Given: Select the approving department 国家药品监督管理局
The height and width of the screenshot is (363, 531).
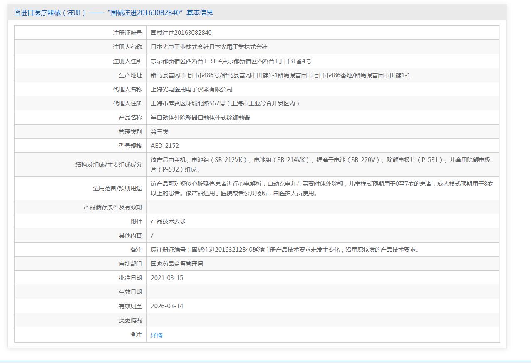Looking at the screenshot, I should coord(177,264).
